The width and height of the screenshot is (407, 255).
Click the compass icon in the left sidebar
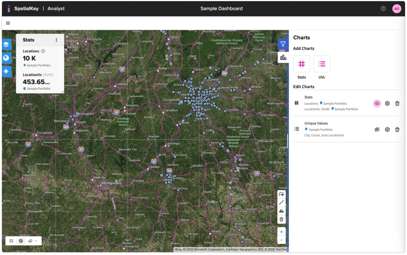(x=6, y=71)
